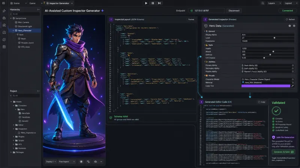
Task: Select Main Camera in the Hierarchy
Action: click(x=23, y=22)
